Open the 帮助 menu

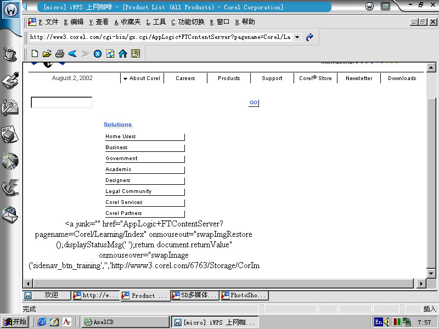(x=245, y=22)
